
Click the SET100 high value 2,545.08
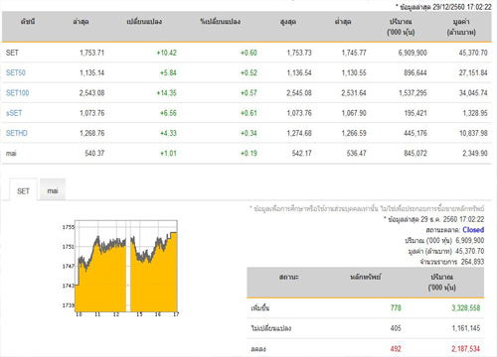pos(299,93)
